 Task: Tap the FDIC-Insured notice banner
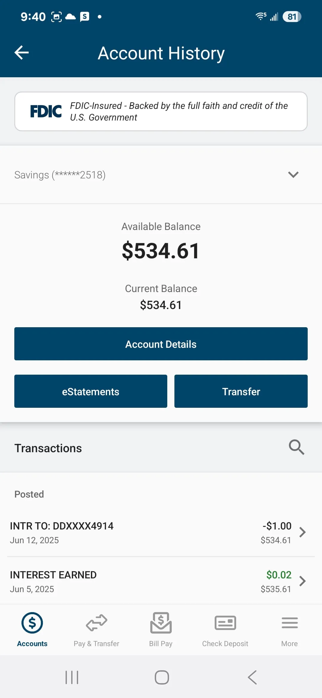pos(161,111)
